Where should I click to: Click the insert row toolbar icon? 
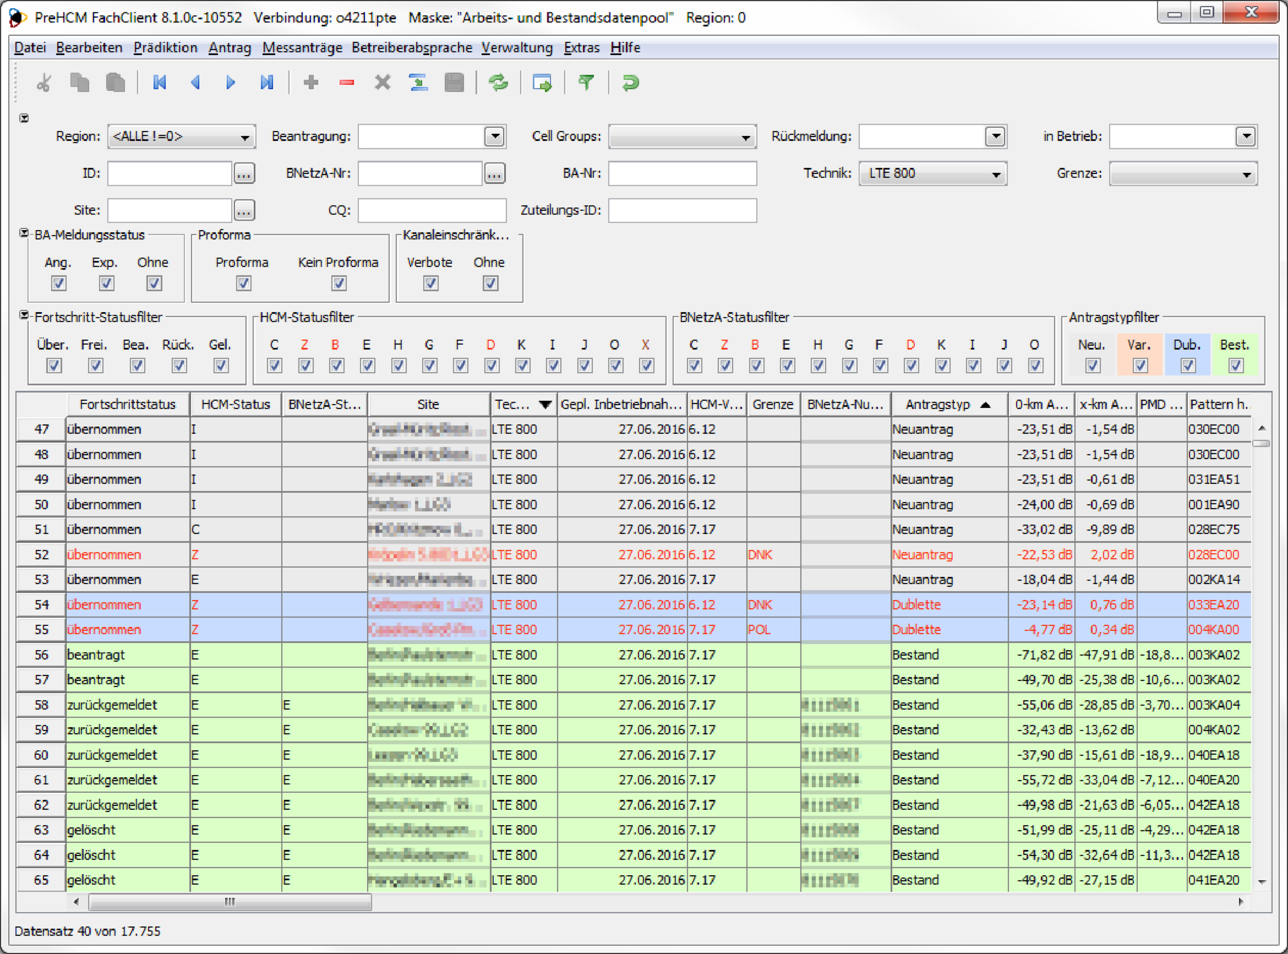[418, 82]
